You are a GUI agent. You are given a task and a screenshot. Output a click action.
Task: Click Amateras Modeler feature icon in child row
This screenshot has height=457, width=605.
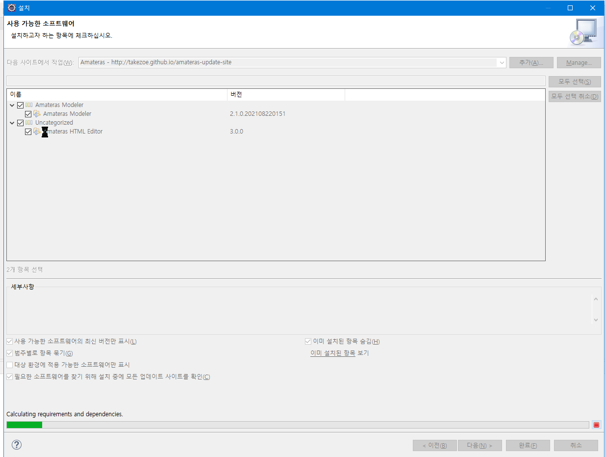click(x=37, y=114)
